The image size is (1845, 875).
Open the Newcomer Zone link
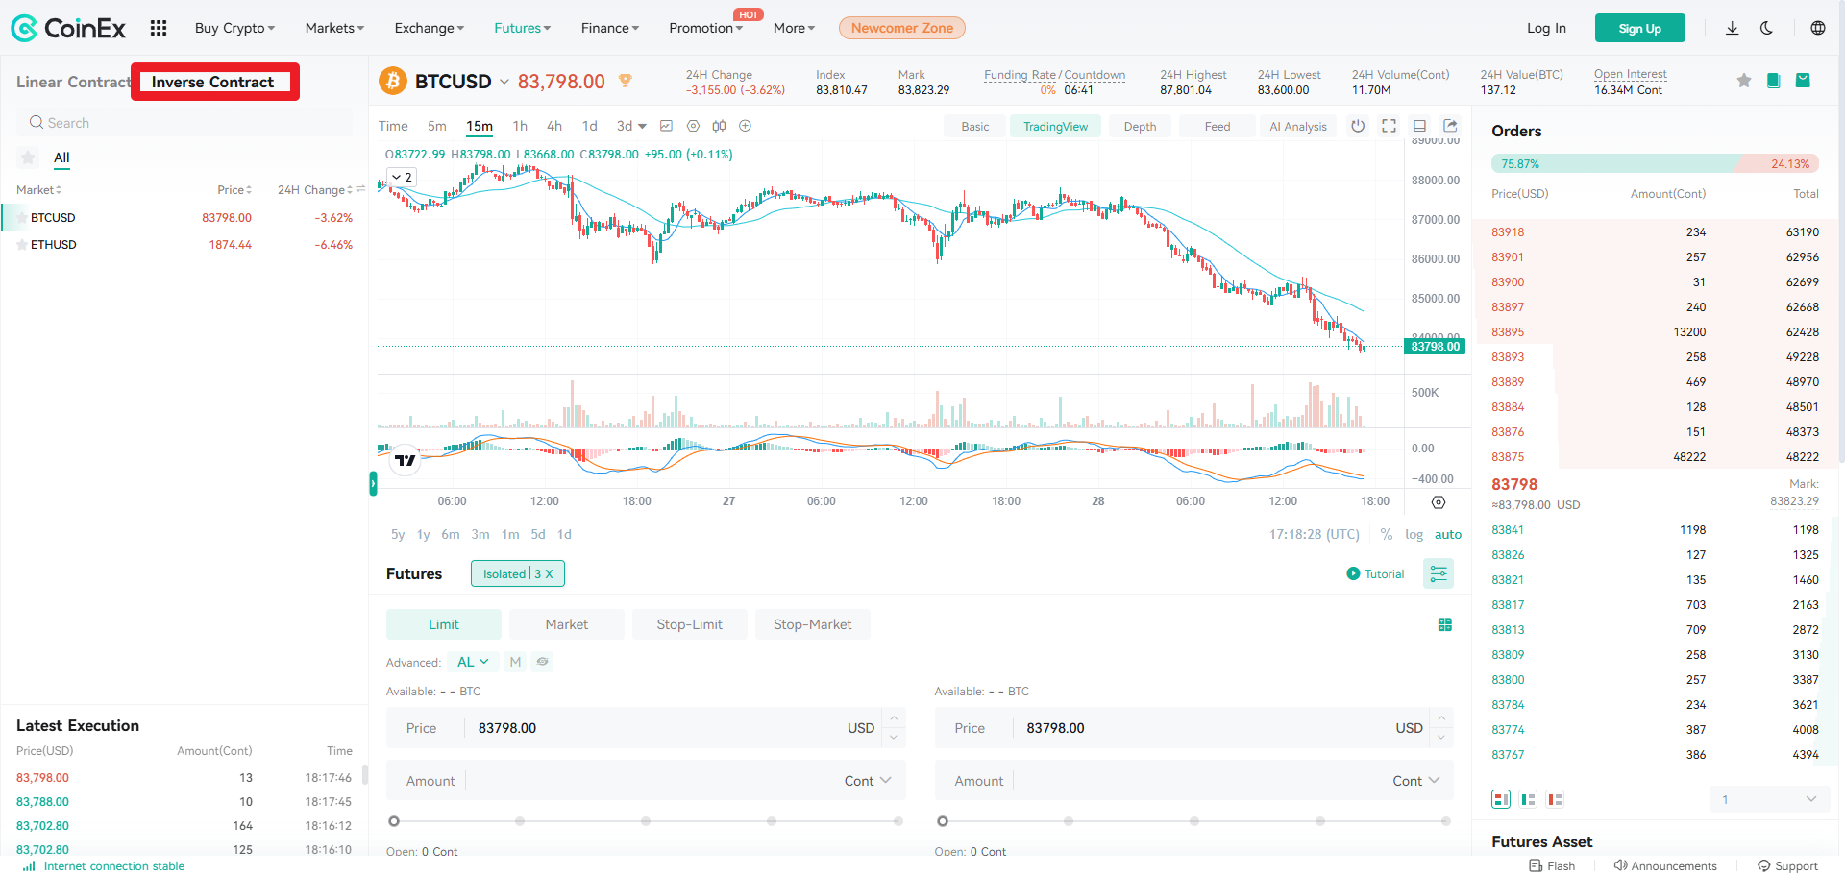pos(901,28)
